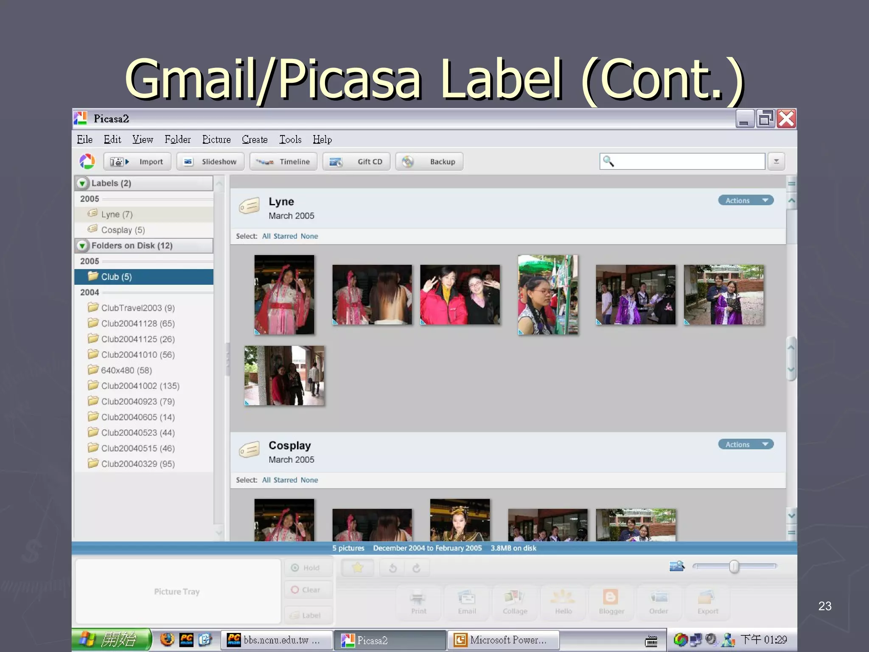Select Starred pictures in Lyne label
This screenshot has width=869, height=652.
coord(285,236)
